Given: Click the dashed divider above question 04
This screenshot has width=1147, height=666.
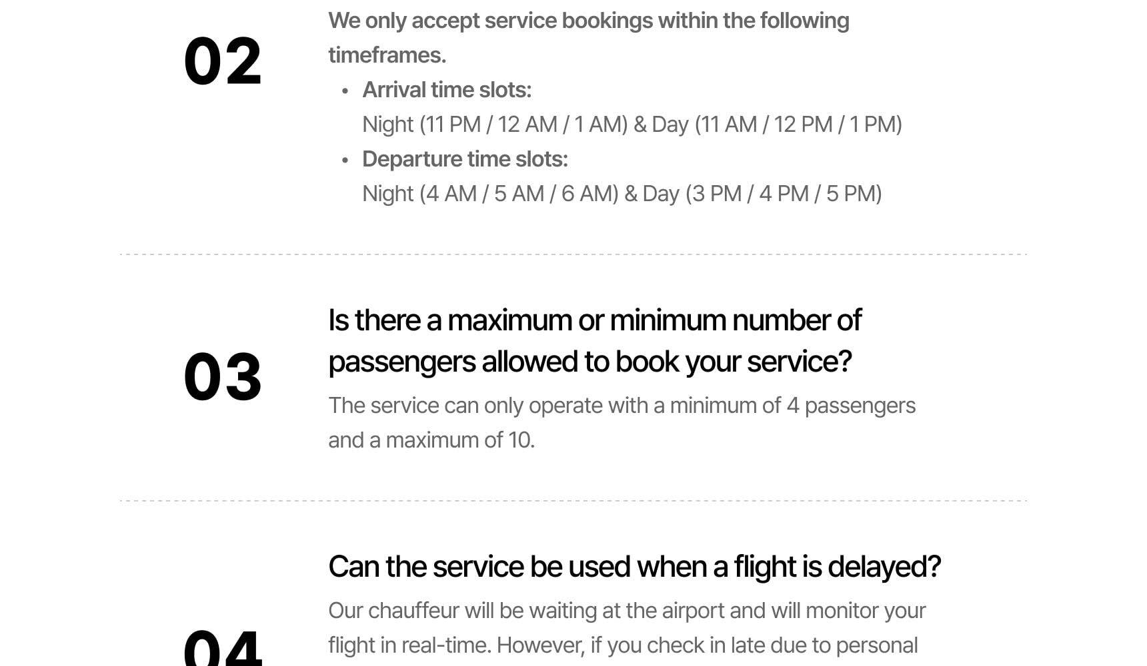Looking at the screenshot, I should [x=573, y=500].
